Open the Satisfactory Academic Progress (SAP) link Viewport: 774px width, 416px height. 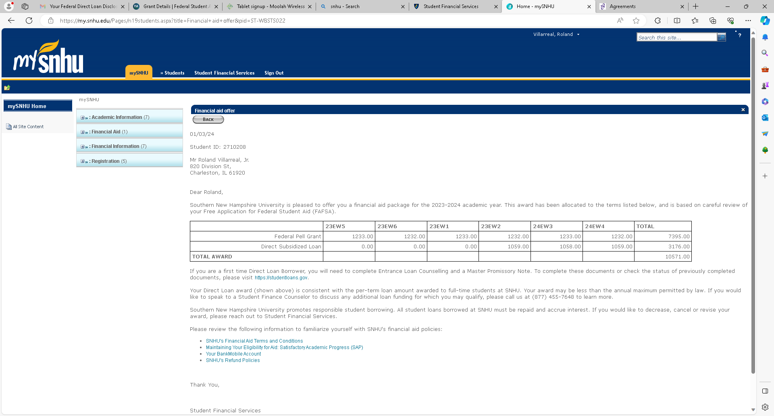pyautogui.click(x=284, y=347)
